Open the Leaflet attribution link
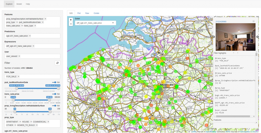Image resolution: width=261 pixels, height=133 pixels. point(193,132)
